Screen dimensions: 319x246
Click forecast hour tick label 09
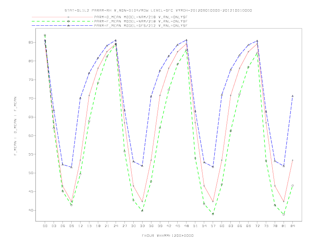72,226
